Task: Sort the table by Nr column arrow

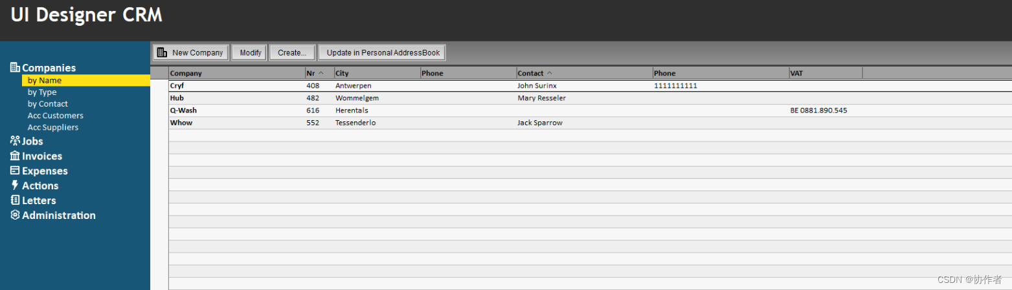Action: coord(321,73)
